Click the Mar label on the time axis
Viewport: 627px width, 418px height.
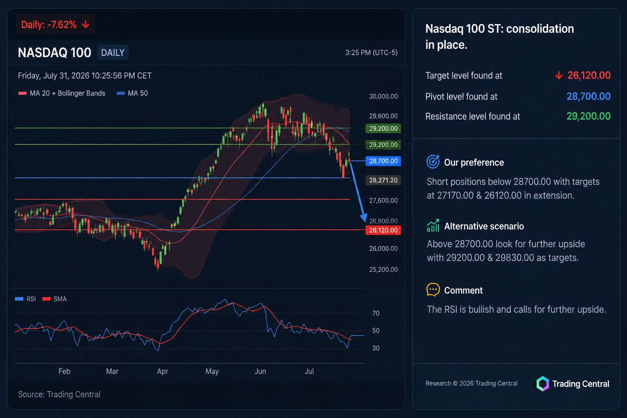[x=112, y=371]
